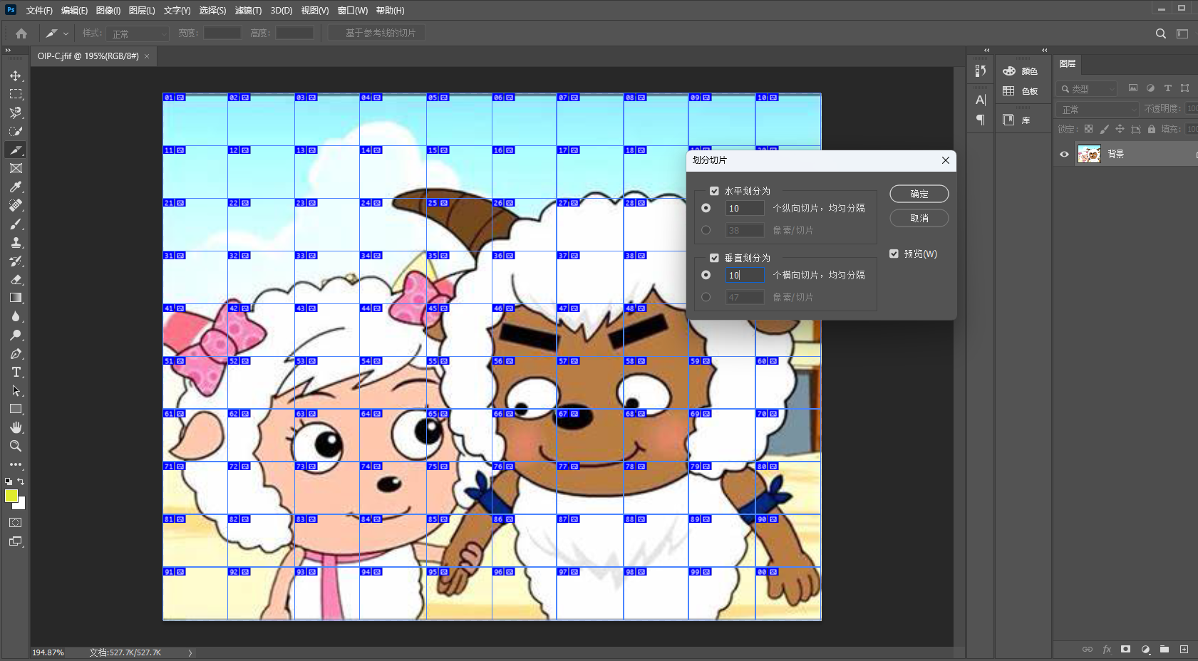Viewport: 1198px width, 661px height.
Task: Collapse the 颜色 panel group double-arrow
Action: [x=1044, y=51]
